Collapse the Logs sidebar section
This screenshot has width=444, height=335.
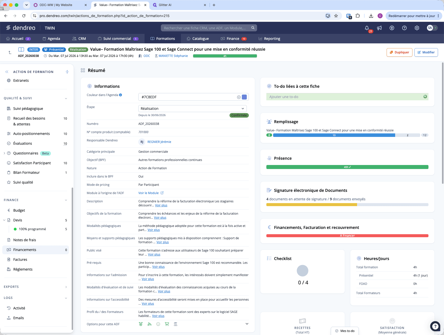(x=66, y=298)
